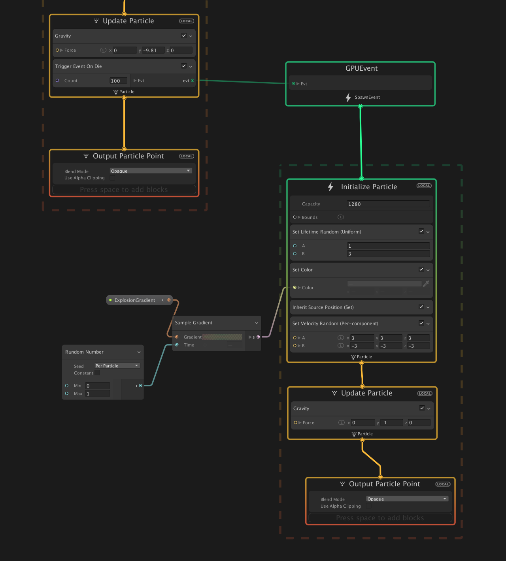
Task: Disable the Trigger Event On Die block checkbox
Action: pyautogui.click(x=184, y=66)
